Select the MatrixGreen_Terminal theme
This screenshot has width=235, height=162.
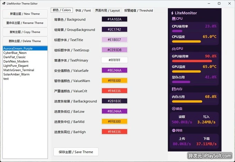pyautogui.click(x=25, y=70)
